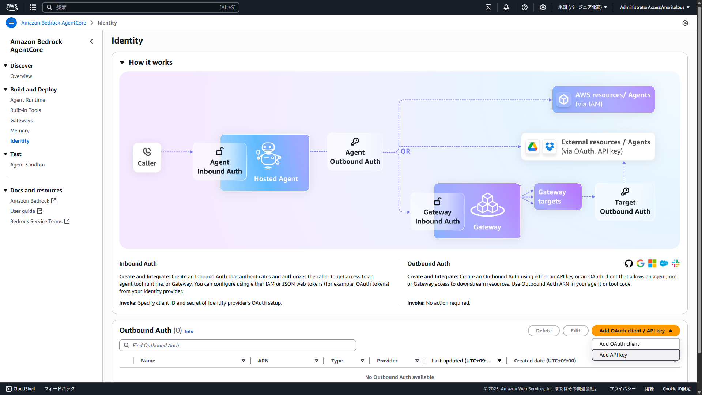Image resolution: width=702 pixels, height=395 pixels.
Task: Open the notifications bell
Action: 506,7
